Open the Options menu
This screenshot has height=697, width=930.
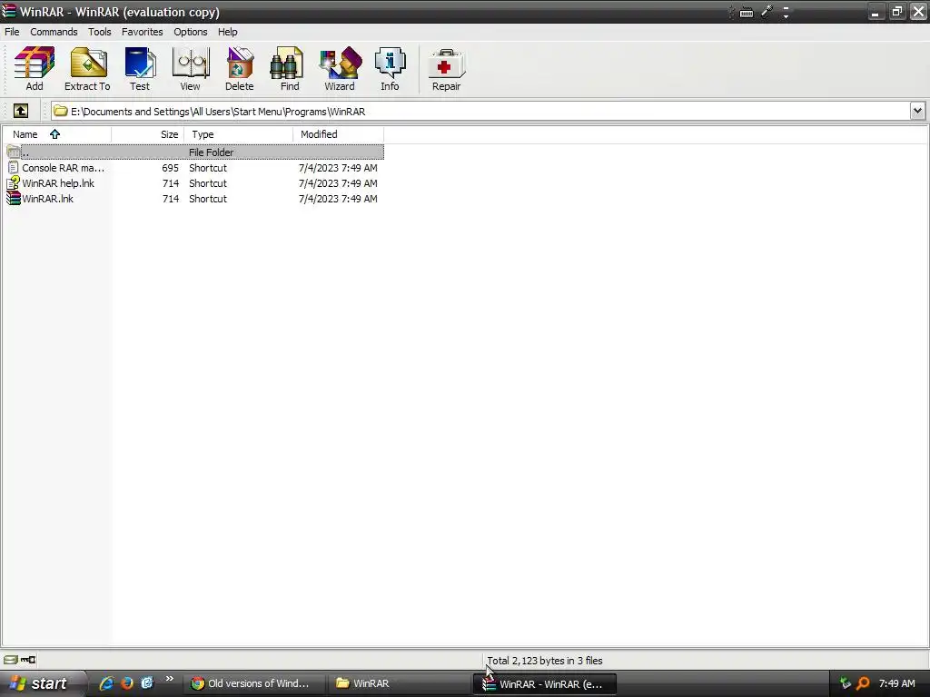click(x=191, y=32)
